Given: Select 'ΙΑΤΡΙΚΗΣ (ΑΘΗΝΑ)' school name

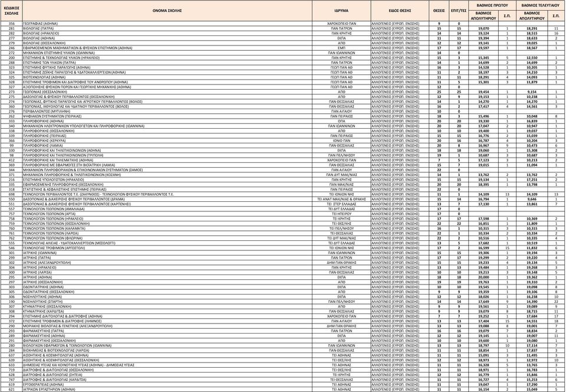Looking at the screenshot, I should pos(167,277).
